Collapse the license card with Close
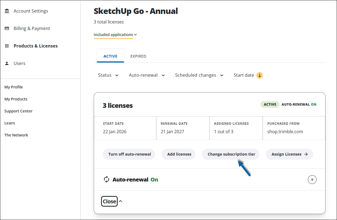Screen dimensions: 337x220 (x=110, y=201)
